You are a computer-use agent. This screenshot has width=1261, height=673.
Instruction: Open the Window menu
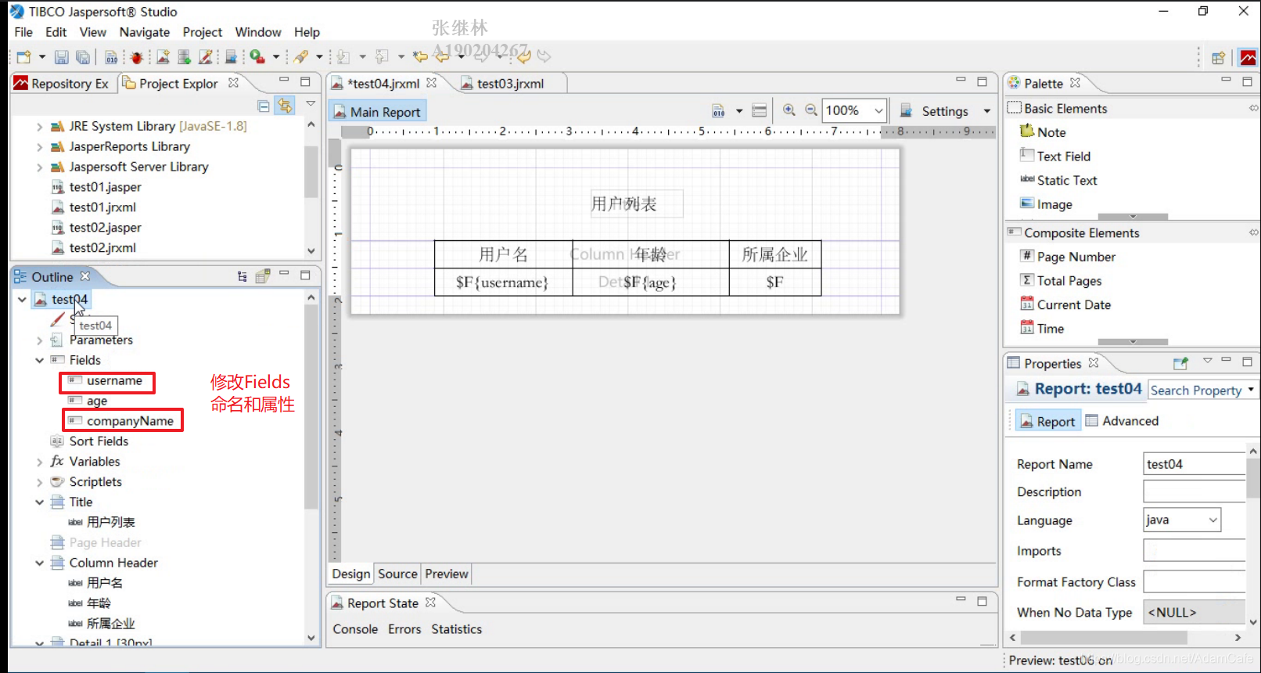(258, 32)
